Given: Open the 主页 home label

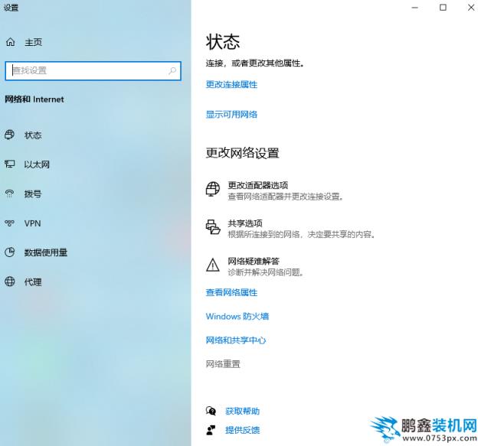Looking at the screenshot, I should coord(33,42).
